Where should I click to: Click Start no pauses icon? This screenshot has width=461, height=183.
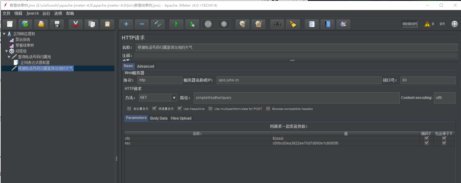pyautogui.click(x=192, y=24)
